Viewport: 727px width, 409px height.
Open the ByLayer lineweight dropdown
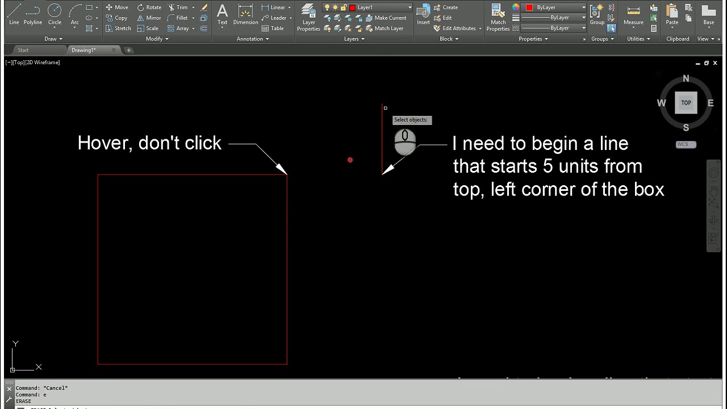coord(554,18)
